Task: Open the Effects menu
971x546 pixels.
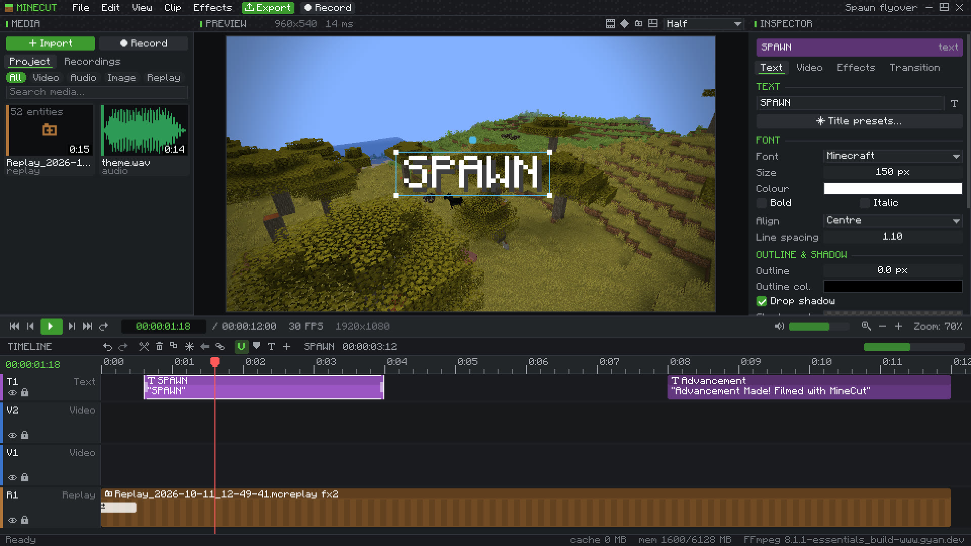Action: pyautogui.click(x=212, y=8)
